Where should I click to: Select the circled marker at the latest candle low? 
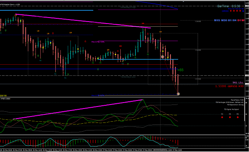178,94
